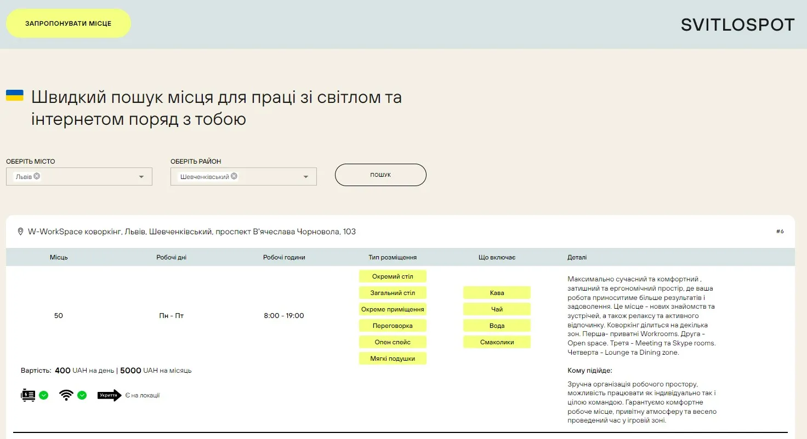This screenshot has width=807, height=439.
Task: Click the Wi-Fi availability icon
Action: tap(66, 395)
